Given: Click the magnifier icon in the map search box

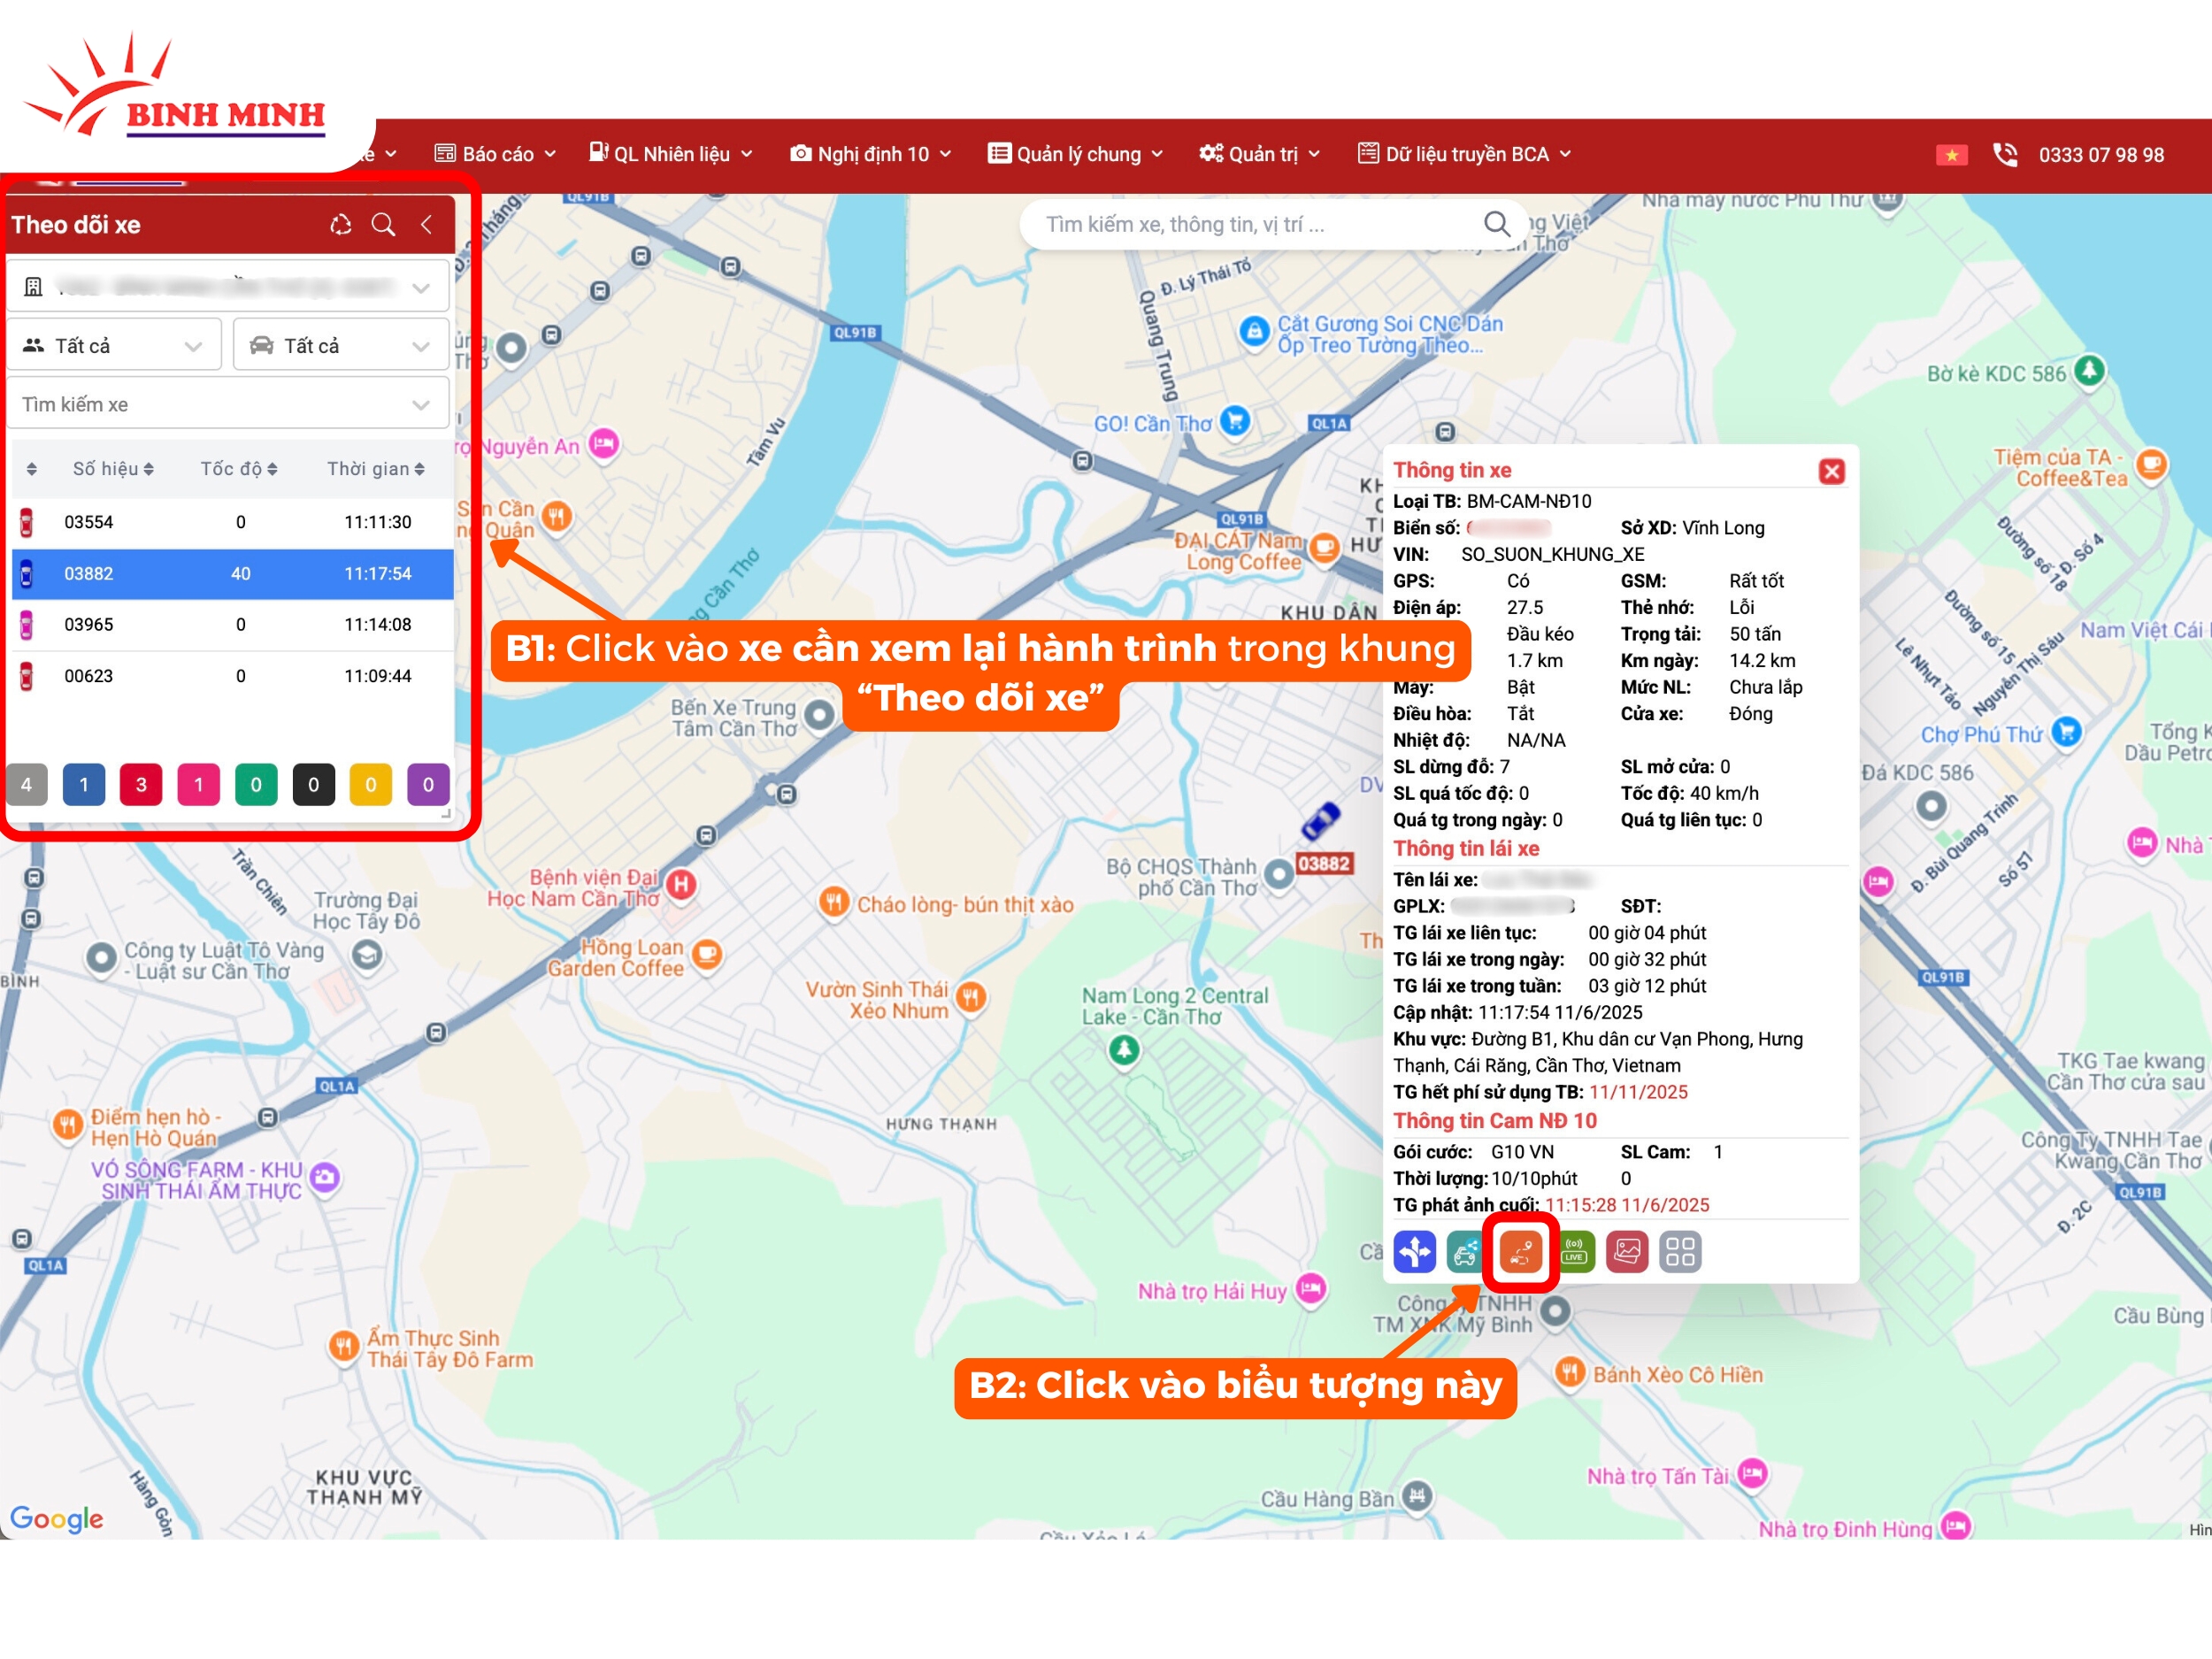Looking at the screenshot, I should [x=1496, y=224].
